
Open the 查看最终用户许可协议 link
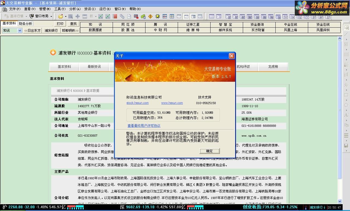click(144, 126)
